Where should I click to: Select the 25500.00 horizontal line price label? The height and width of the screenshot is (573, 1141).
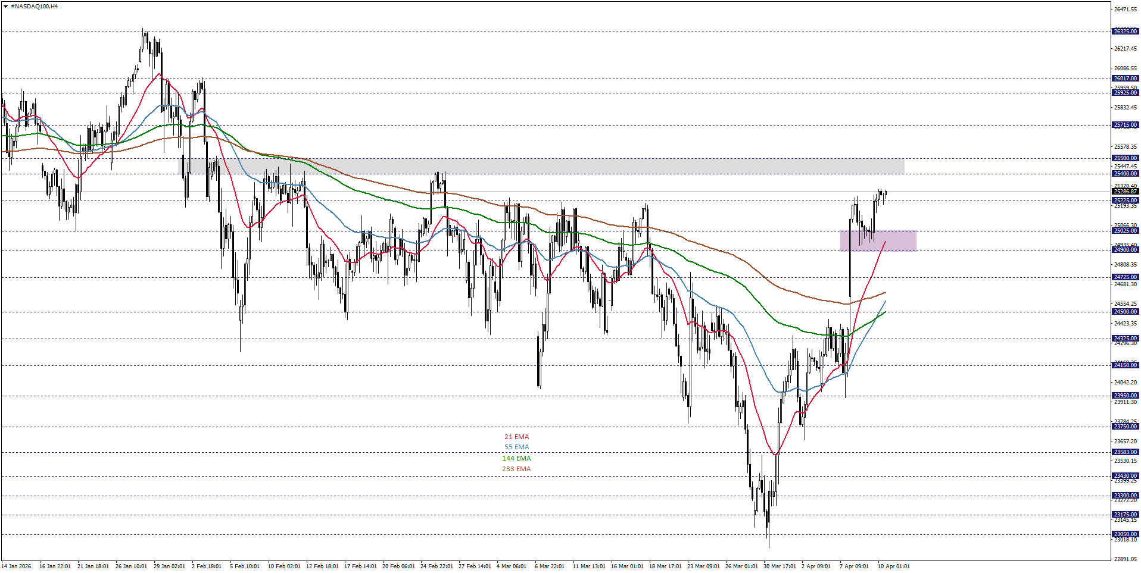(x=1127, y=158)
